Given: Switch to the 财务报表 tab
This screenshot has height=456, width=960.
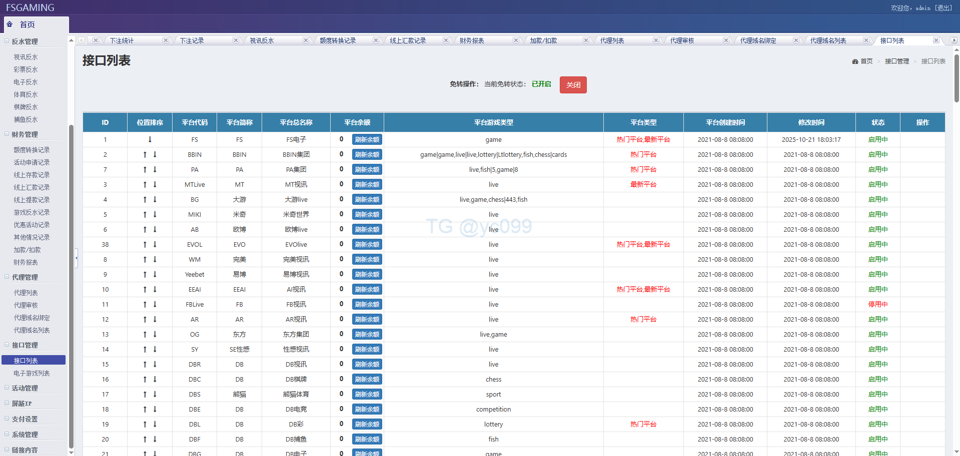Looking at the screenshot, I should pos(472,40).
